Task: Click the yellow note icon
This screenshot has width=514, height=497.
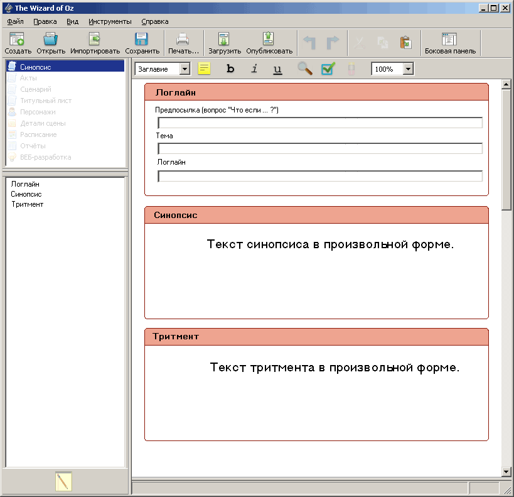Action: (x=204, y=68)
